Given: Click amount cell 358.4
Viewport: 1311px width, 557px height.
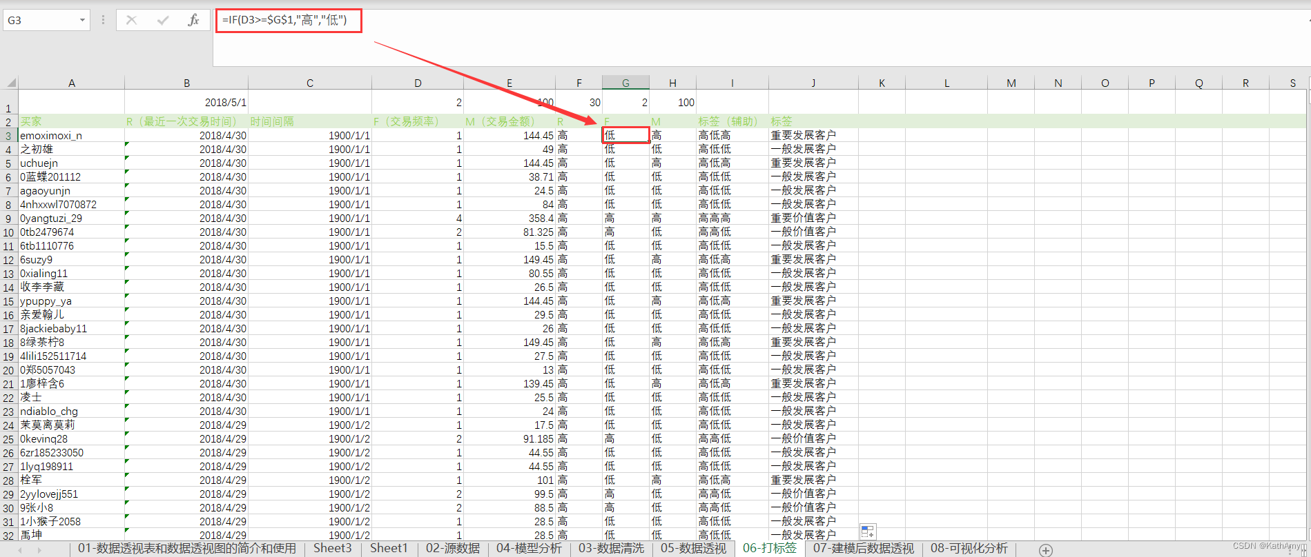Looking at the screenshot, I should coord(509,219).
